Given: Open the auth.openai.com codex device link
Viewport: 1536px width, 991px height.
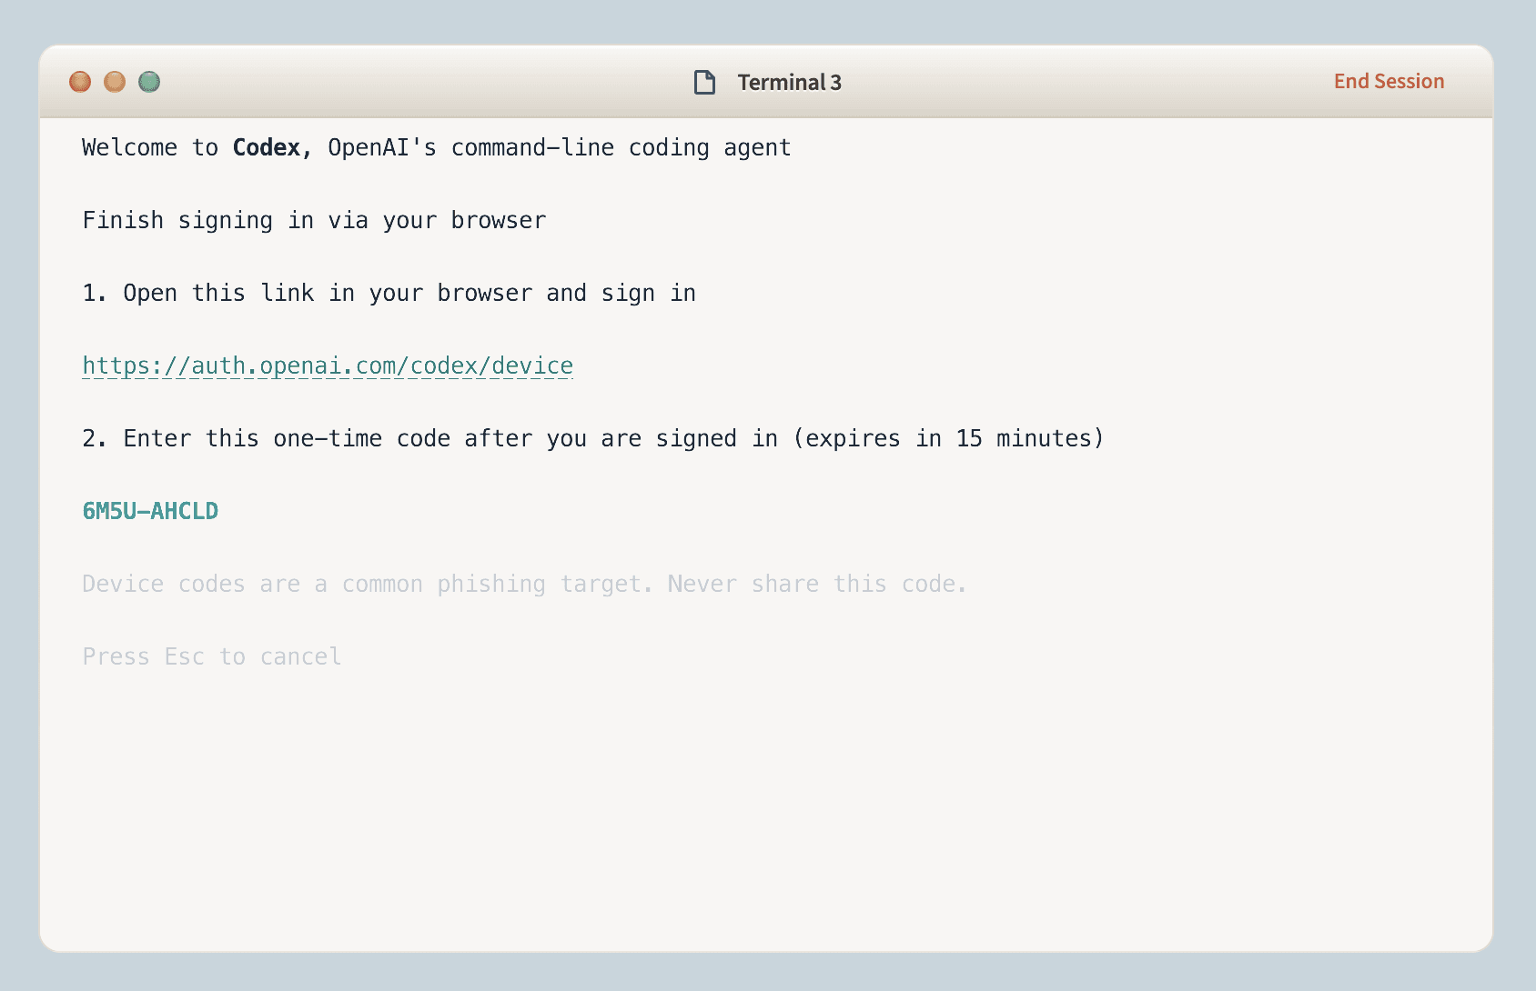Looking at the screenshot, I should pyautogui.click(x=328, y=365).
